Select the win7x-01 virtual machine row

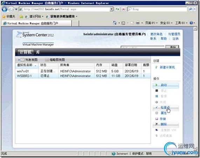click(83, 71)
